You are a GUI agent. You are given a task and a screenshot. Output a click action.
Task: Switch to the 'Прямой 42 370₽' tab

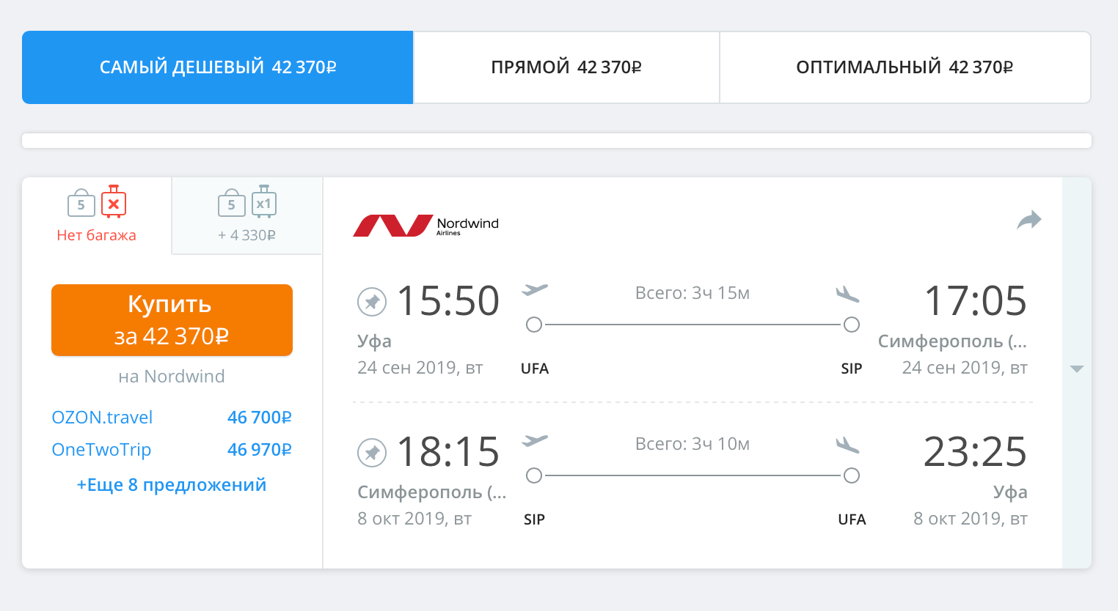coord(566,67)
